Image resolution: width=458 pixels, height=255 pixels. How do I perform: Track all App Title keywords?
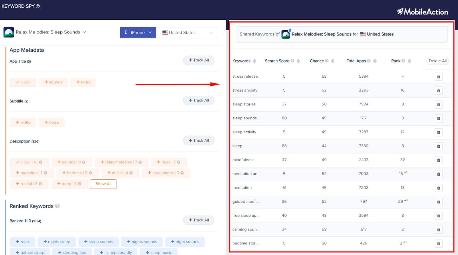[x=199, y=60]
